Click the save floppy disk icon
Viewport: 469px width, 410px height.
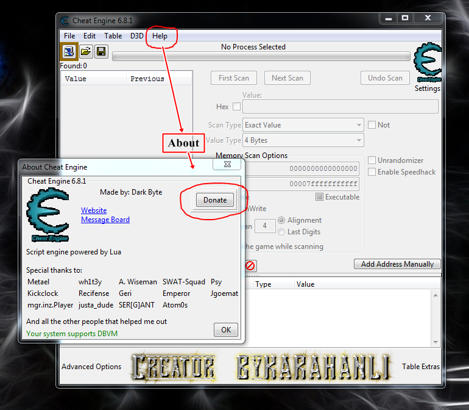[x=101, y=51]
